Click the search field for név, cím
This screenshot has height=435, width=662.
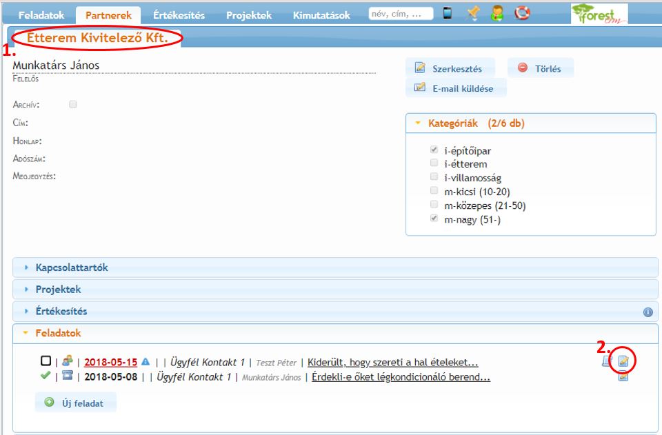point(401,14)
